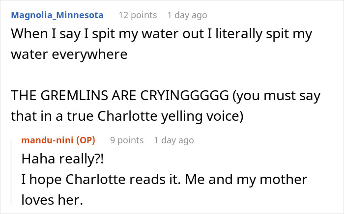The width and height of the screenshot is (344, 214).
Task: Click the (OP) badge beside mandu-nini
Action: point(86,140)
